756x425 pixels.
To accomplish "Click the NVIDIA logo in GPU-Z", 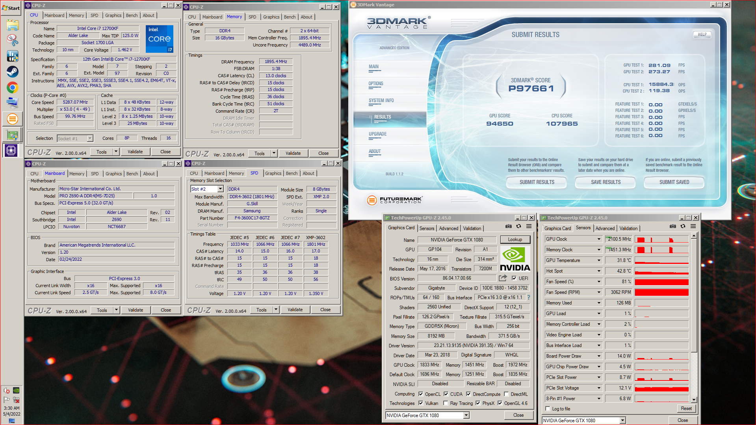I will click(x=515, y=259).
